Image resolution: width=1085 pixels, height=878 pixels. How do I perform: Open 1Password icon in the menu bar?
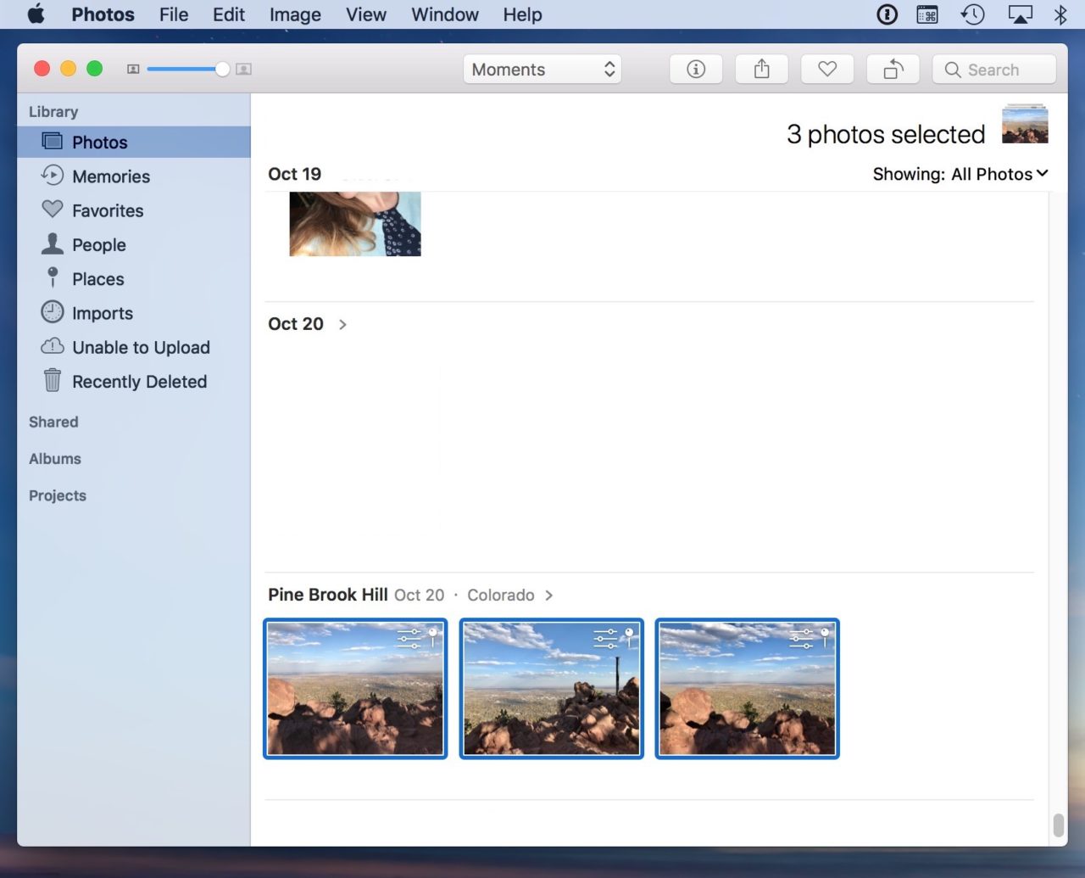pyautogui.click(x=887, y=14)
